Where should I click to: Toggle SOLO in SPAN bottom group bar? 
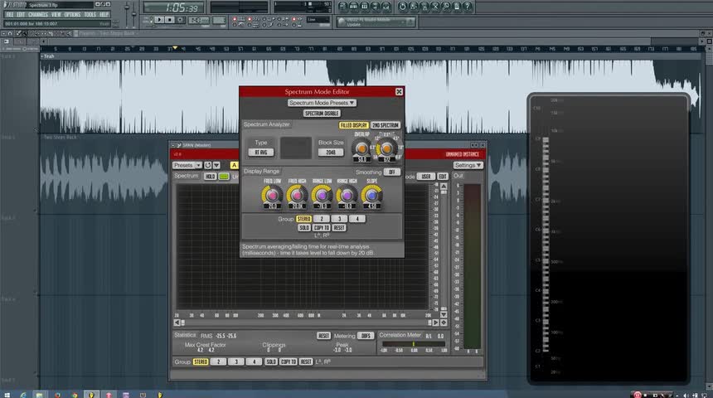[x=270, y=362]
